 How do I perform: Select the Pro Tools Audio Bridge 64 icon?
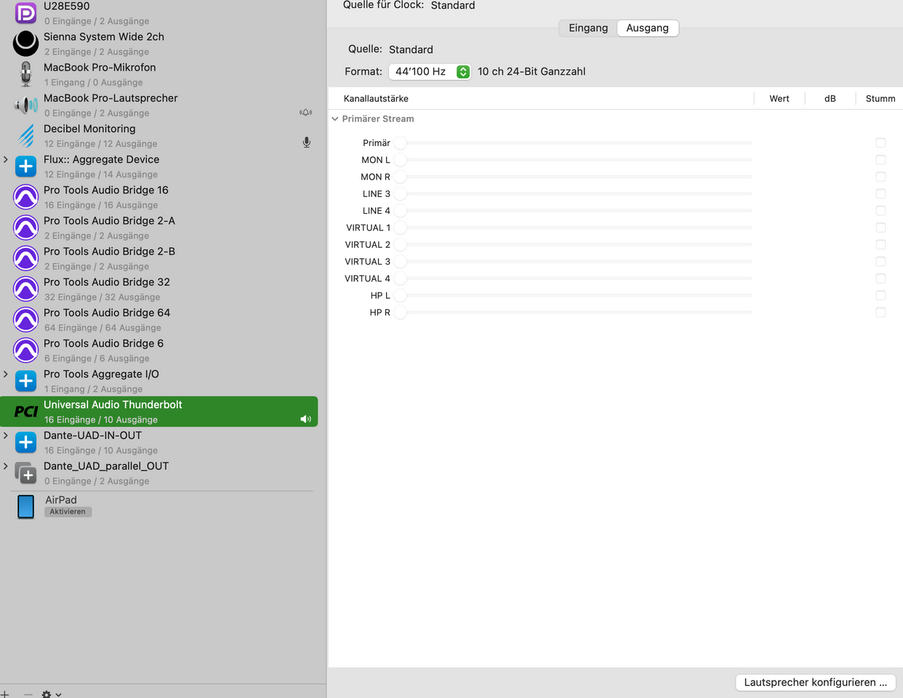tap(25, 320)
